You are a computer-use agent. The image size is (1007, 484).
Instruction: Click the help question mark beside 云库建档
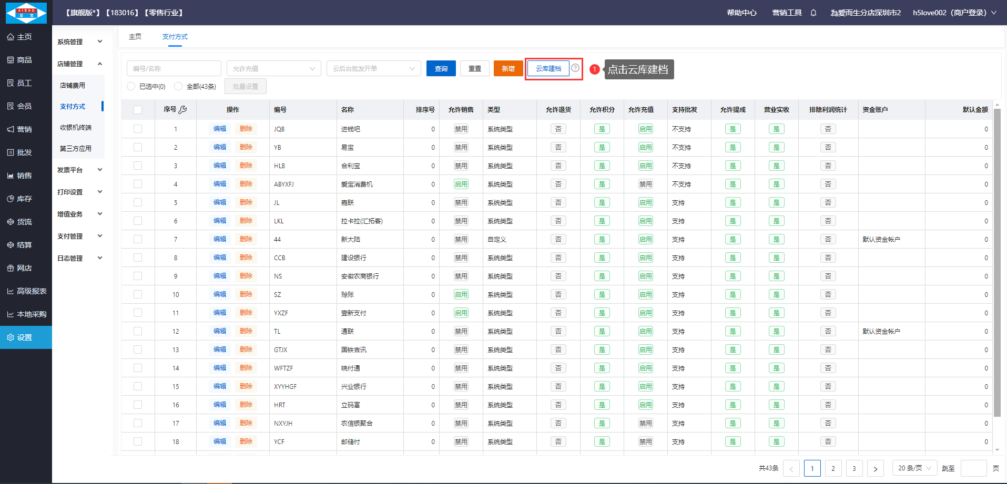point(575,68)
